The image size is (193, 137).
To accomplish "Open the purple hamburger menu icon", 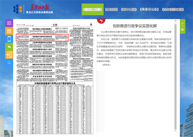I will pos(9,23).
